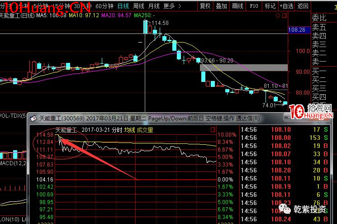
Task: Click the 114.58 high price annotation
Action: pyautogui.click(x=160, y=23)
